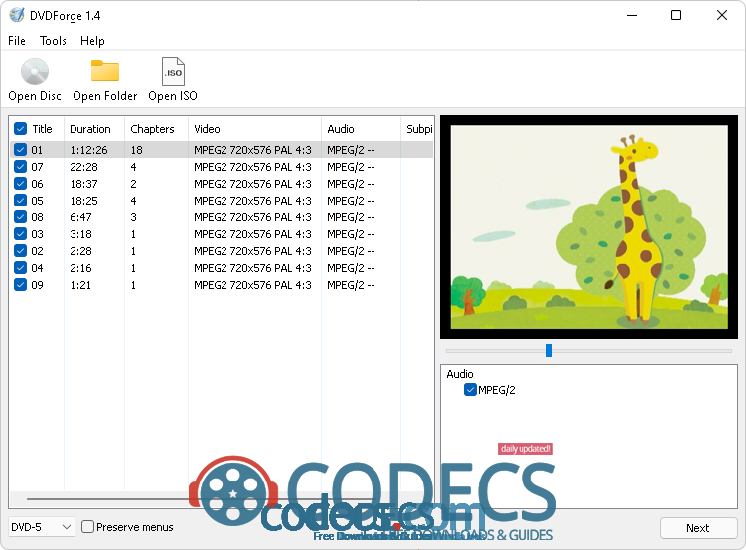Screen dimensions: 746x550
Task: Click the DVDForge app icon in title bar
Action: point(16,15)
